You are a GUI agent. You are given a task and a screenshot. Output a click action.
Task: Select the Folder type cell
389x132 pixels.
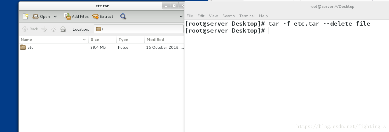(x=124, y=47)
